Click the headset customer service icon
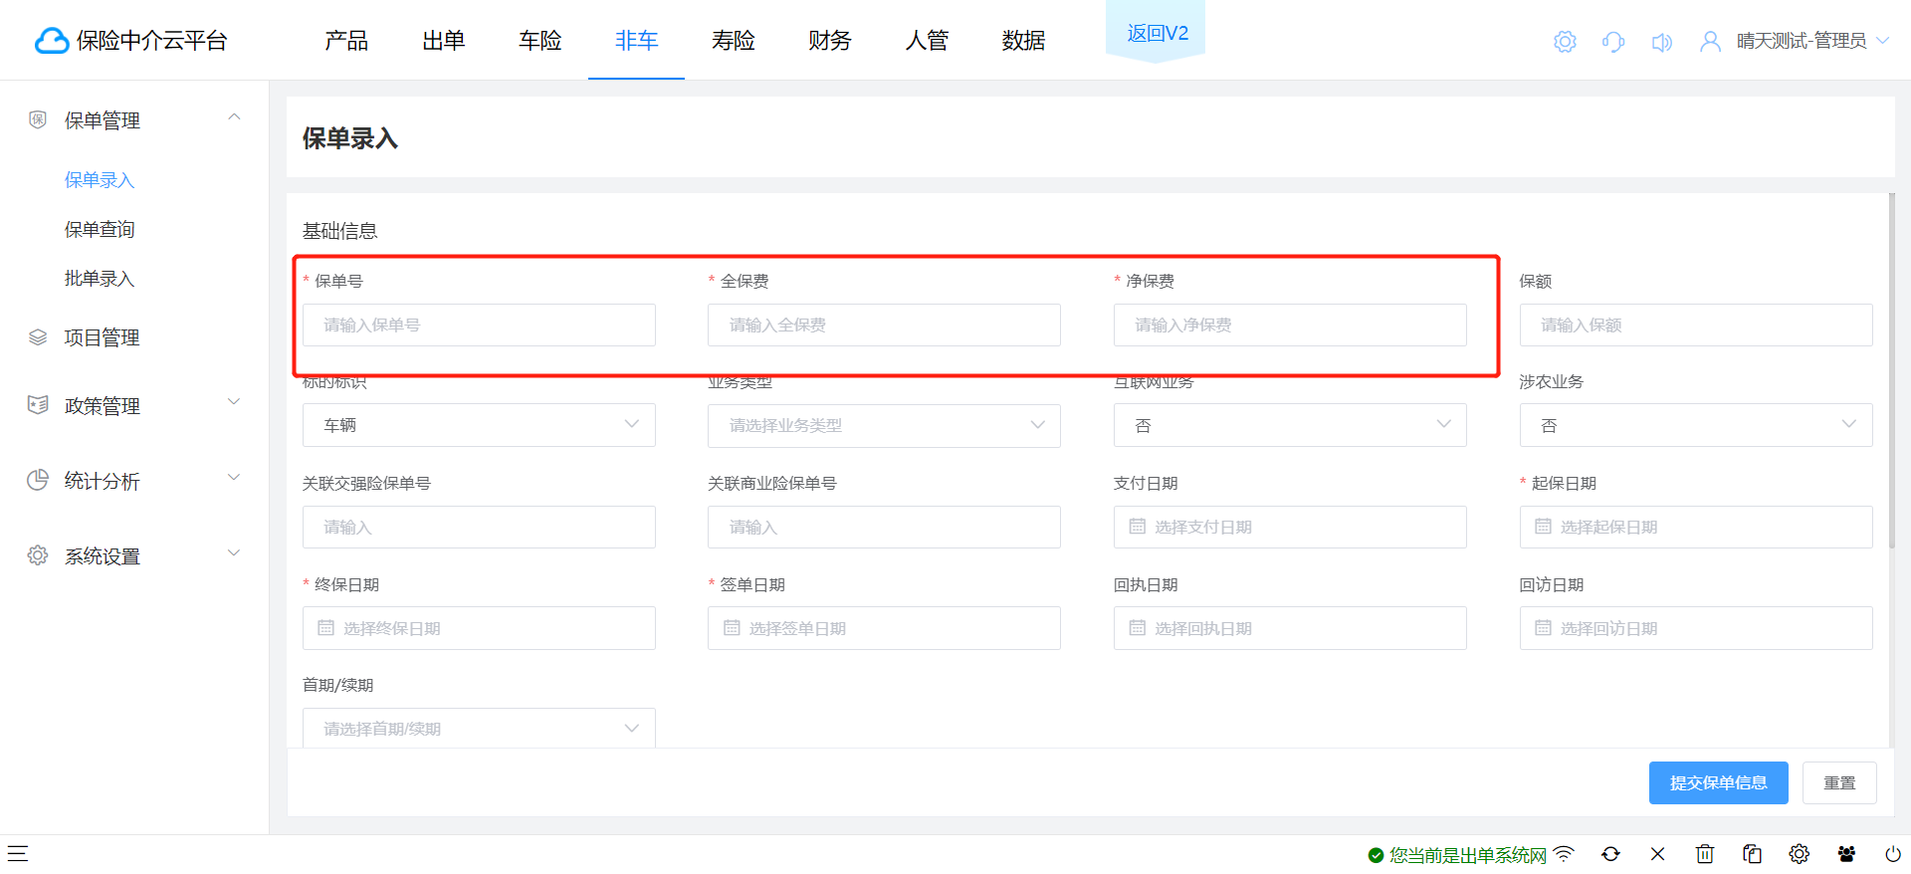 tap(1613, 42)
